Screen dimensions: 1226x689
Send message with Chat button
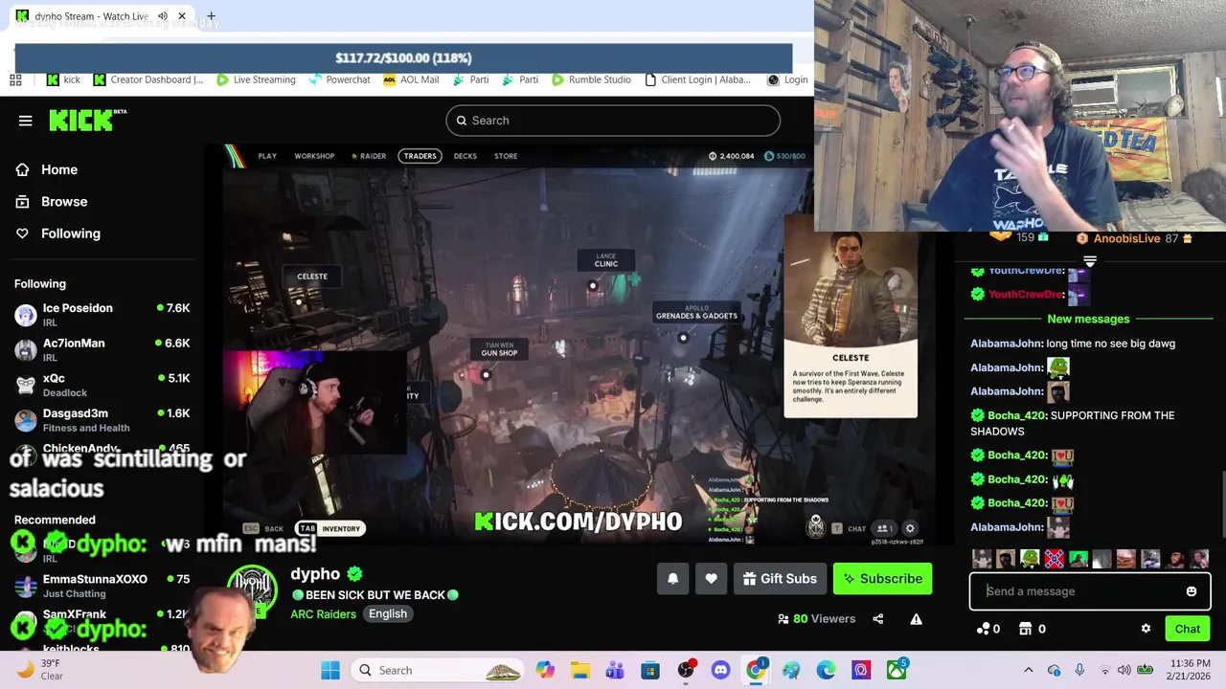click(x=1188, y=629)
